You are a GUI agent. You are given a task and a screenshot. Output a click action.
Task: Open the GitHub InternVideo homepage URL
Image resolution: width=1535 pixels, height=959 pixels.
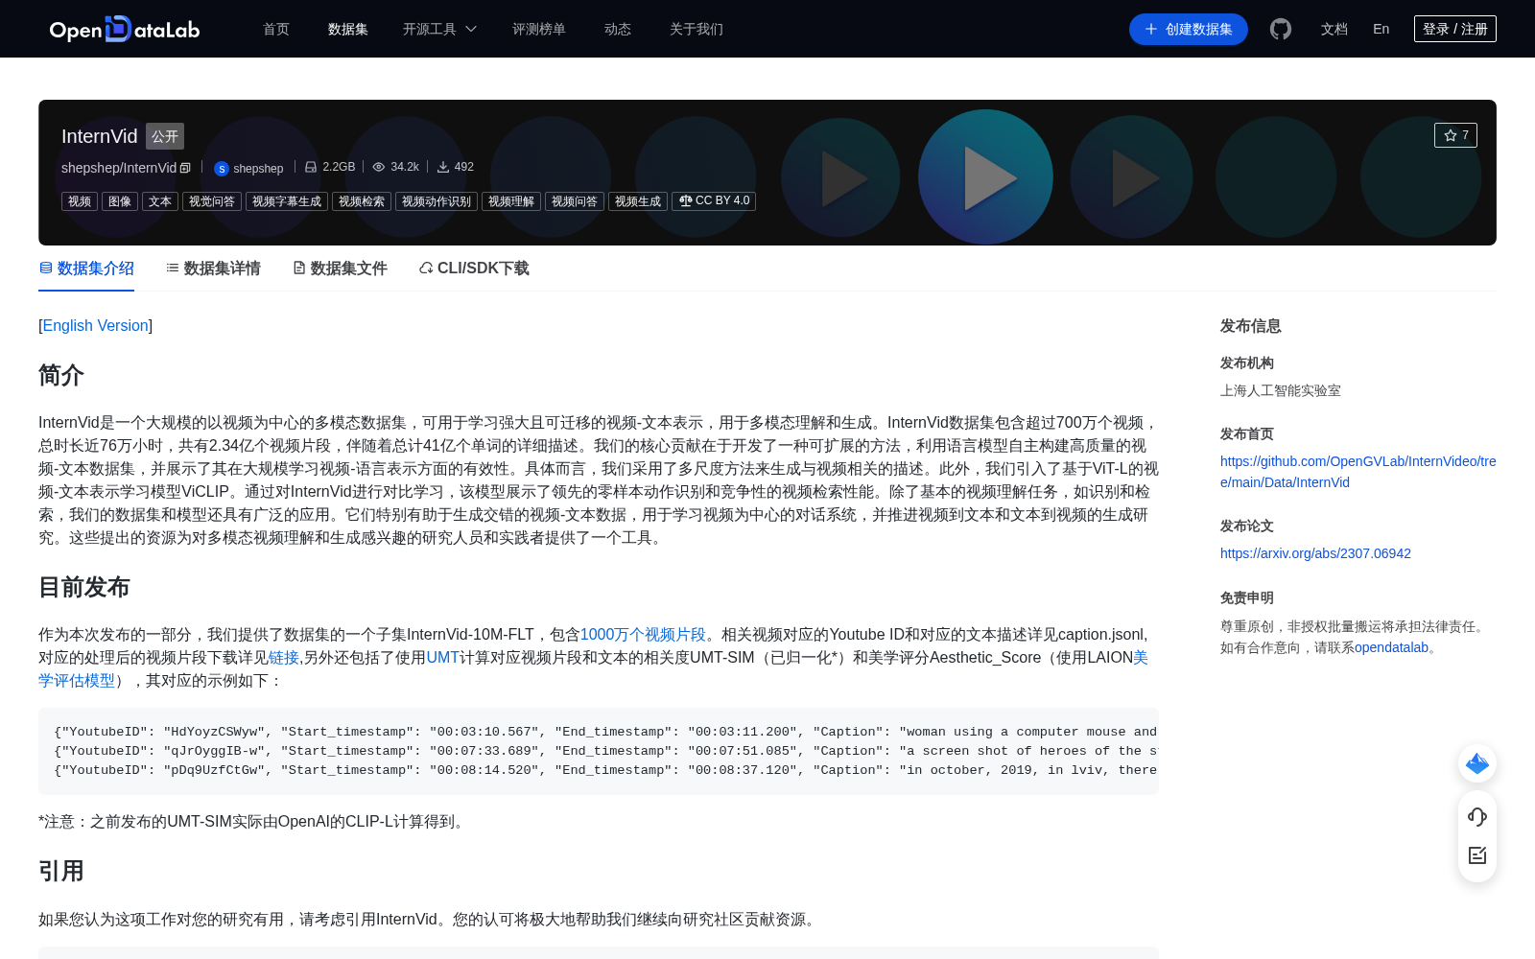point(1358,472)
